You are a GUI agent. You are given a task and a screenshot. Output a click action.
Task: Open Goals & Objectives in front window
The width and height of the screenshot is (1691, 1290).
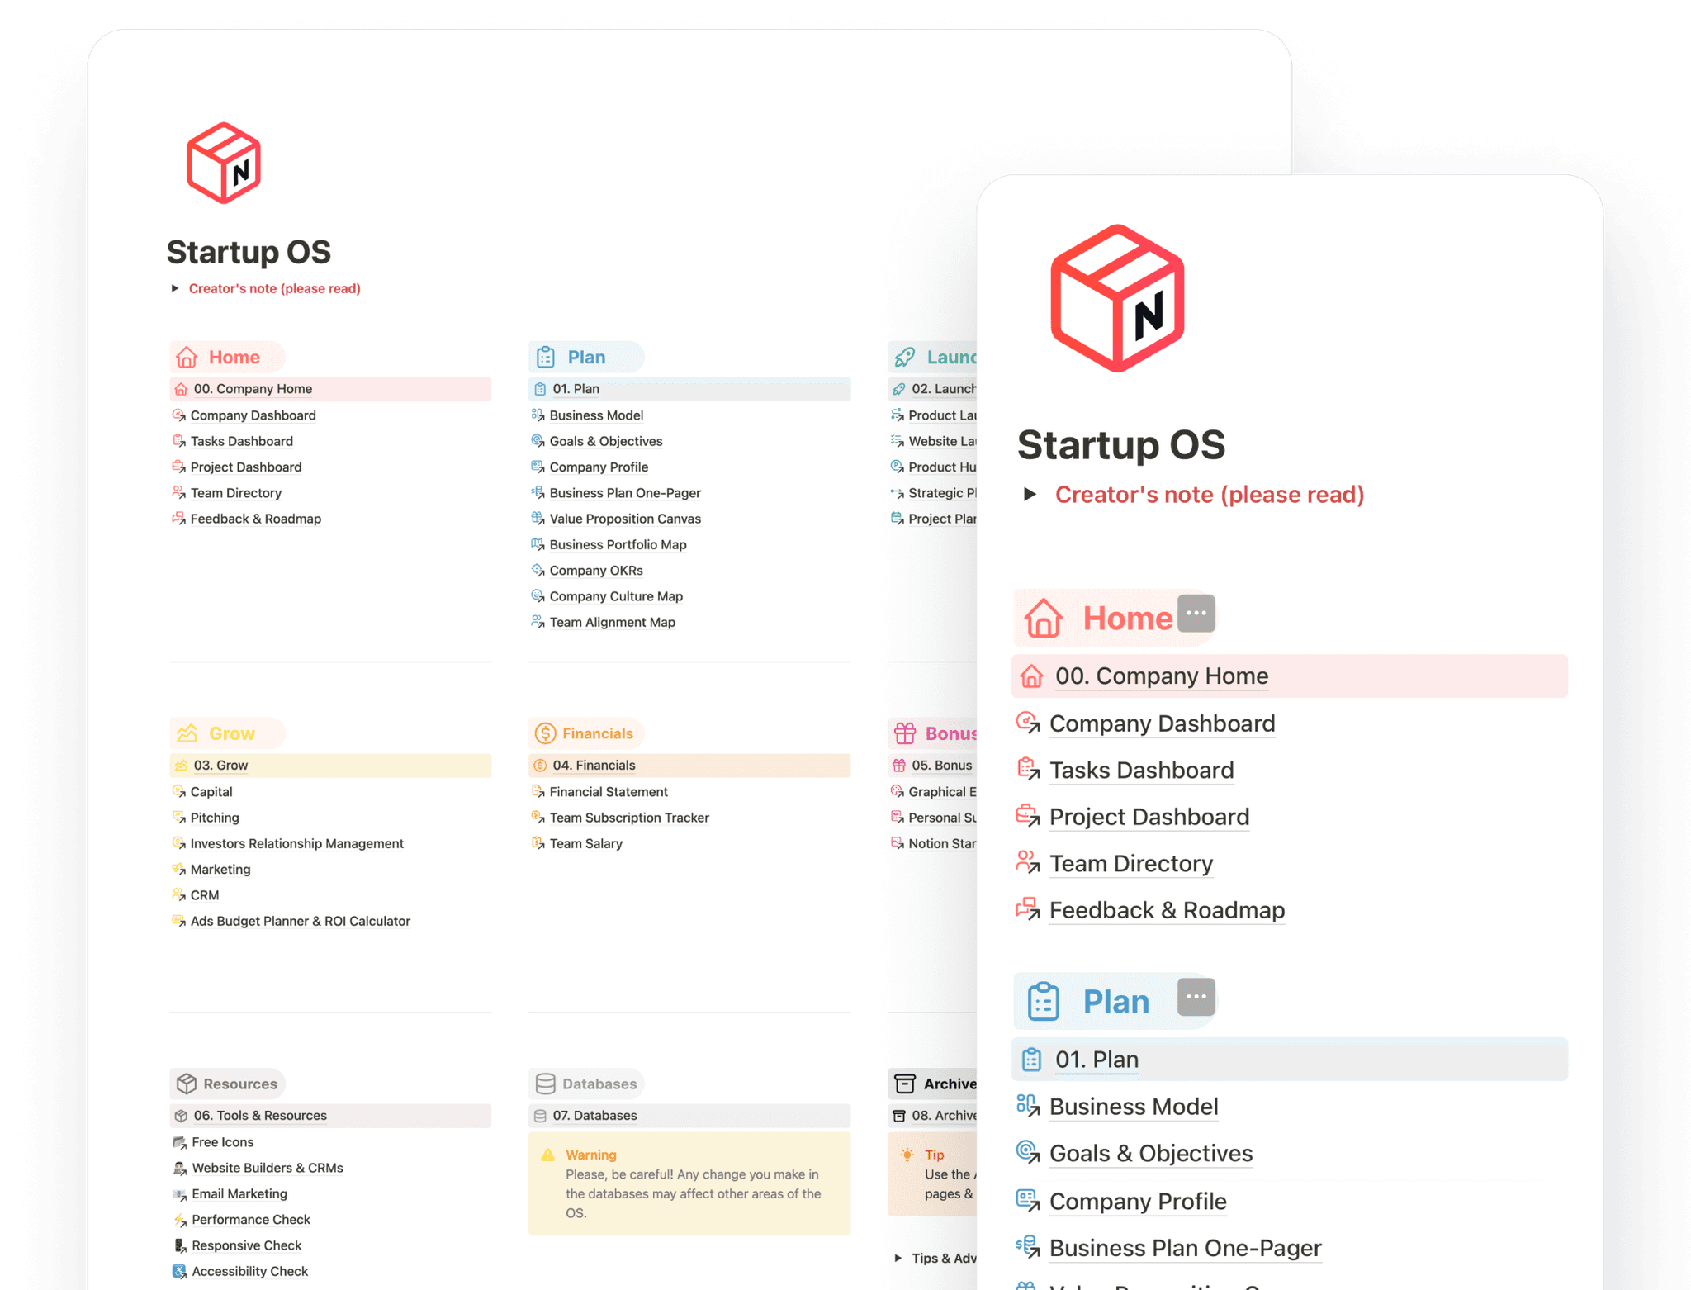point(1151,1154)
